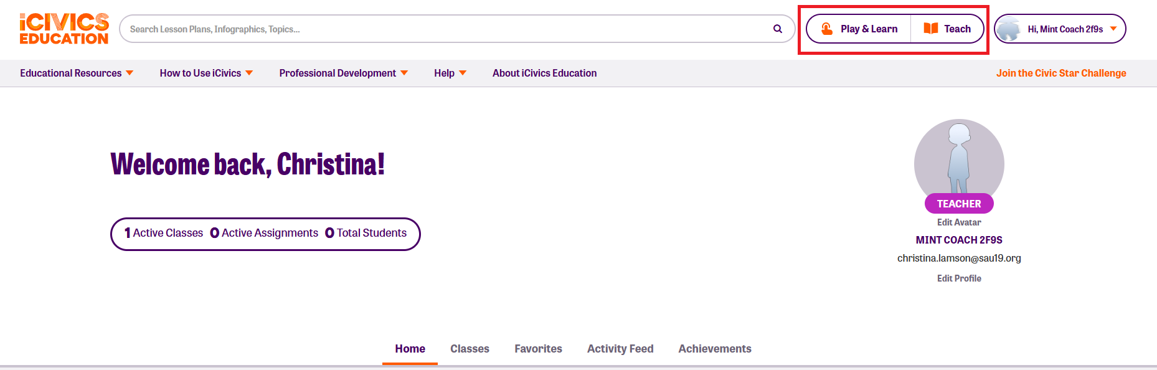Click the iCivics Education logo
1157x370 pixels.
point(64,29)
